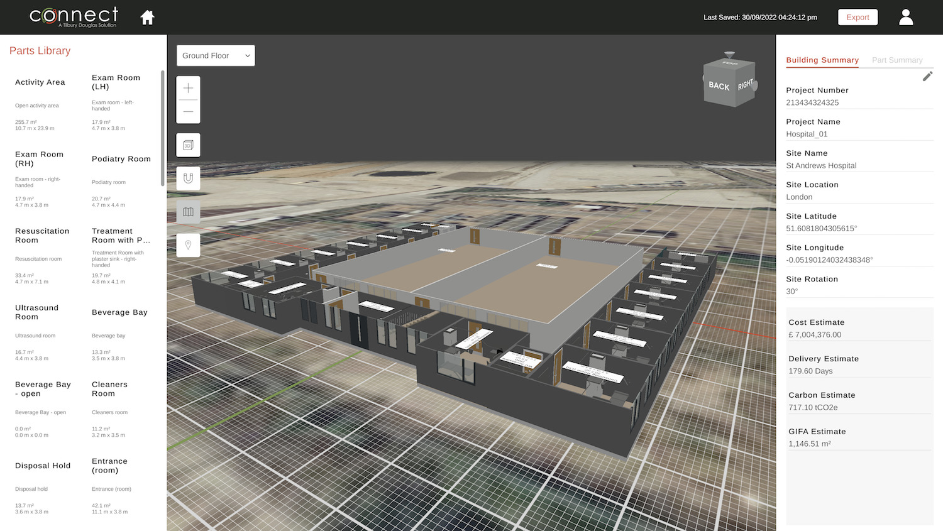Expand the floor level dropdown arrow

[247, 55]
